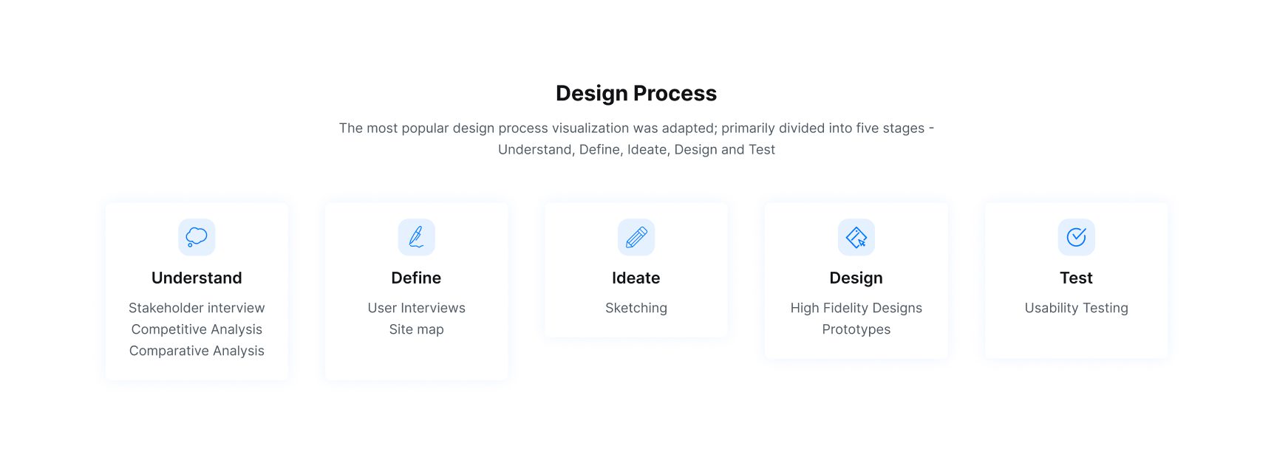This screenshot has width=1274, height=460.
Task: Click the Define pen signature icon
Action: 416,237
